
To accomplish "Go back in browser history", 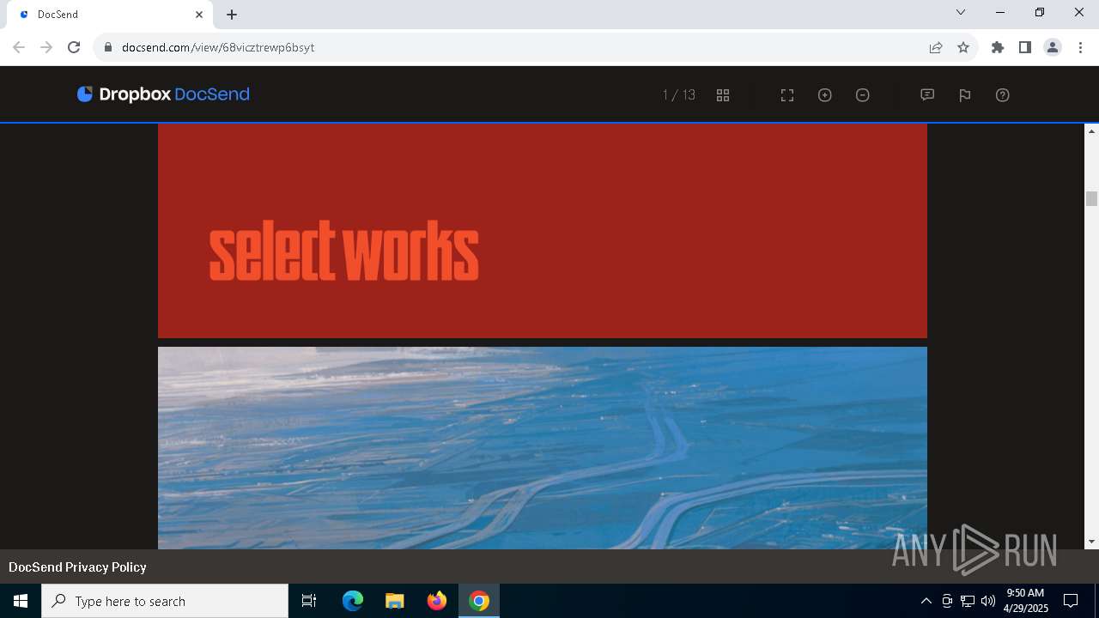I will 19,47.
